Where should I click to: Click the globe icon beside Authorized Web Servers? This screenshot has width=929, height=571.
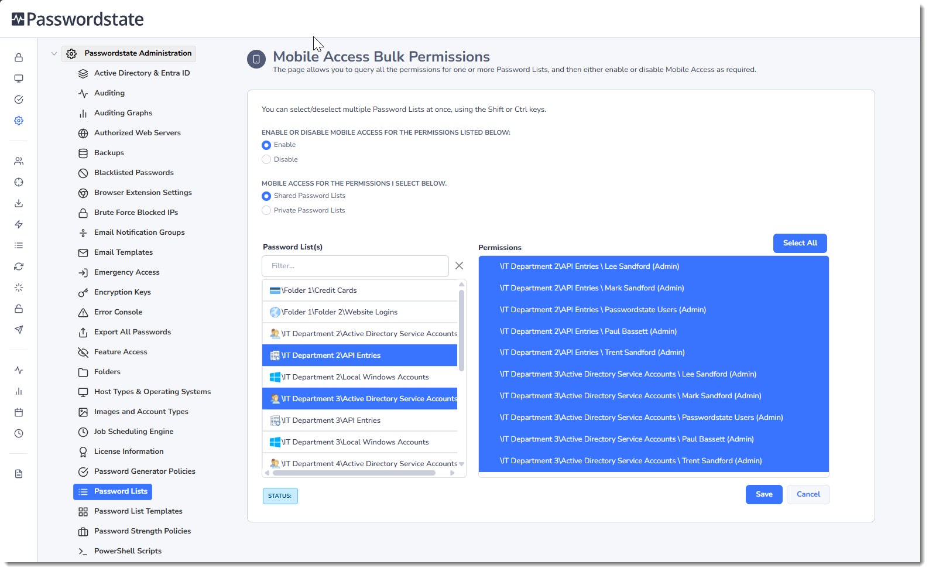click(x=83, y=134)
